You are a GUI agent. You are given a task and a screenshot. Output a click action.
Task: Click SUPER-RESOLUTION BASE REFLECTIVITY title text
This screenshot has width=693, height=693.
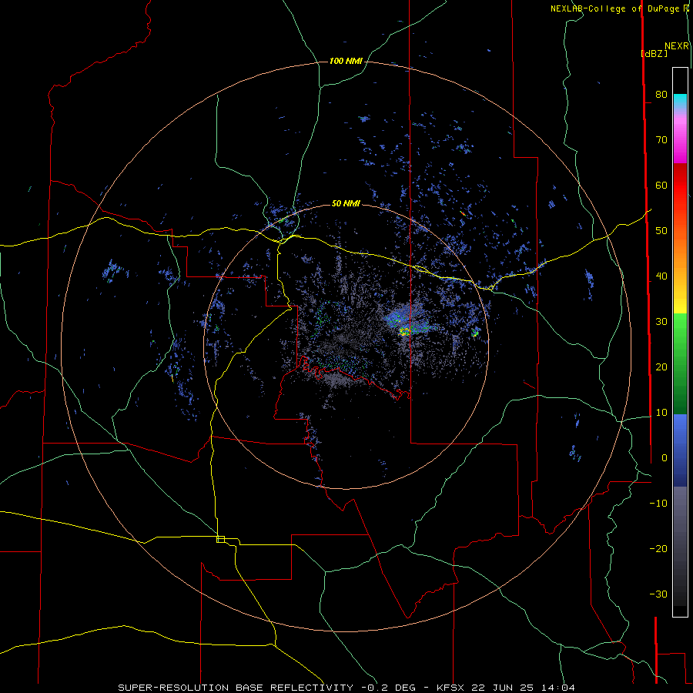(236, 688)
